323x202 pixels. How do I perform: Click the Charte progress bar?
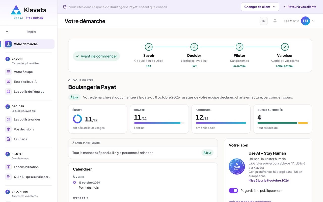pyautogui.click(x=159, y=123)
